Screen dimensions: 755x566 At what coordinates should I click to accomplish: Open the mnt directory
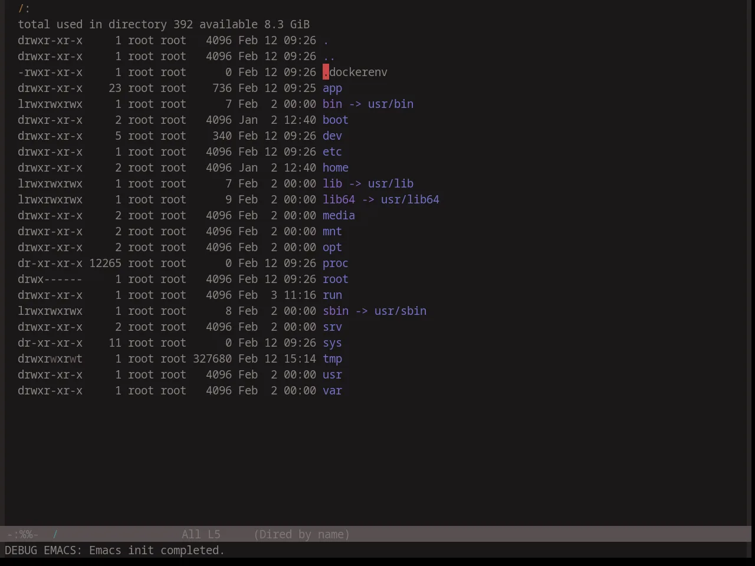click(332, 231)
